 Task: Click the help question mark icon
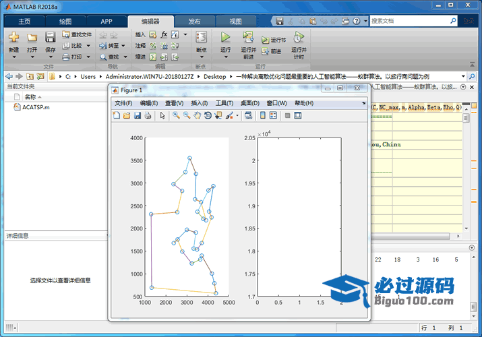(356, 21)
